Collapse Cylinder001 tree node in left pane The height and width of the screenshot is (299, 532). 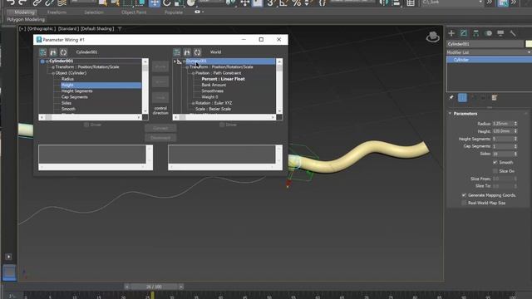point(47,61)
